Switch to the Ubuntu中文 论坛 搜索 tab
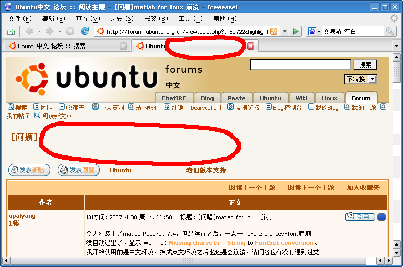Viewport: 403px width, 267px height. 67,46
